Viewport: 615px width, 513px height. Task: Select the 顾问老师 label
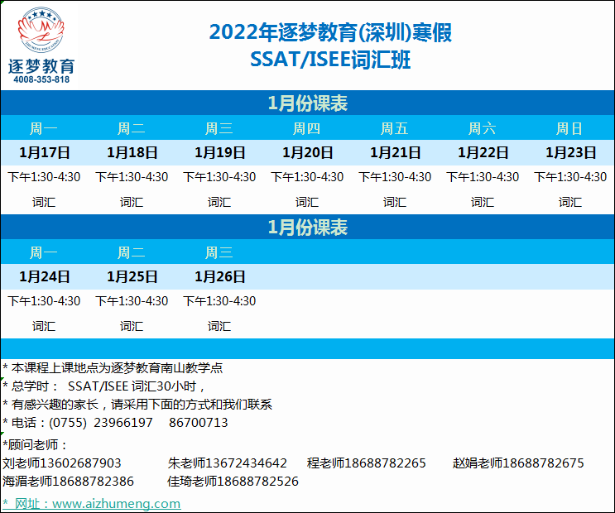coord(35,445)
